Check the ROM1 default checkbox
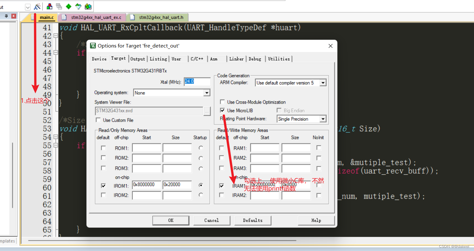Screen dimensions: 474x251 [x=103, y=148]
